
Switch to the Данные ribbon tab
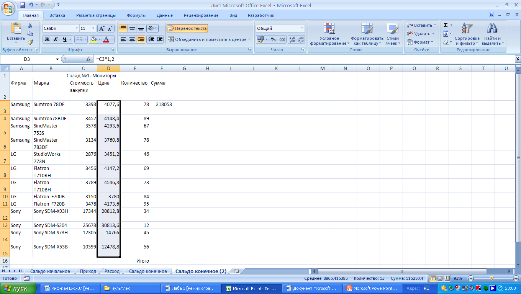pyautogui.click(x=164, y=15)
